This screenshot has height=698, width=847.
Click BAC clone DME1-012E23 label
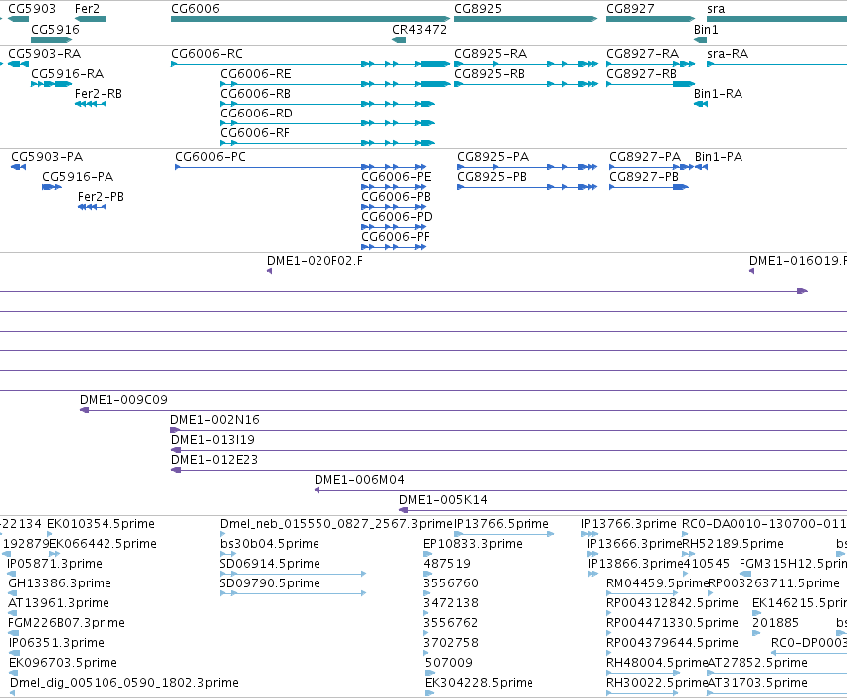214,460
